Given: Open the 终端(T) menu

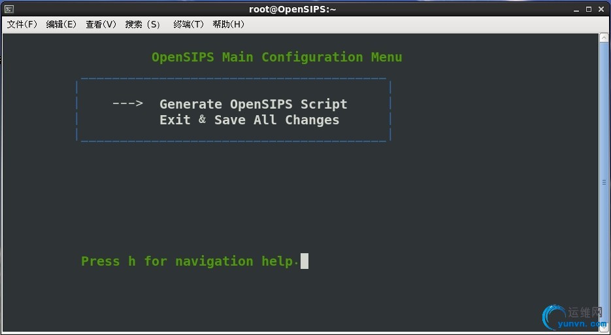Looking at the screenshot, I should (x=189, y=24).
